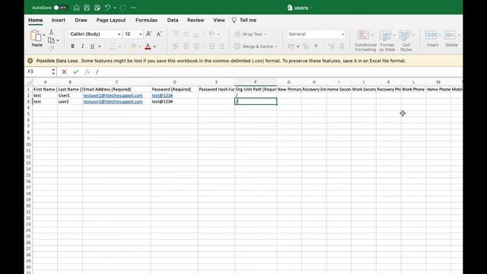Click the Format Painter brush icon
Image resolution: width=487 pixels, height=274 pixels.
pos(52,48)
